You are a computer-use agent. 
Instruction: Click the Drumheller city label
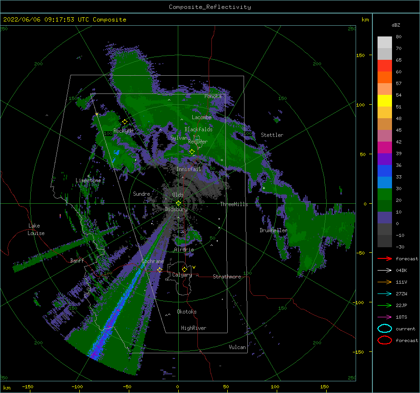pos(273,230)
